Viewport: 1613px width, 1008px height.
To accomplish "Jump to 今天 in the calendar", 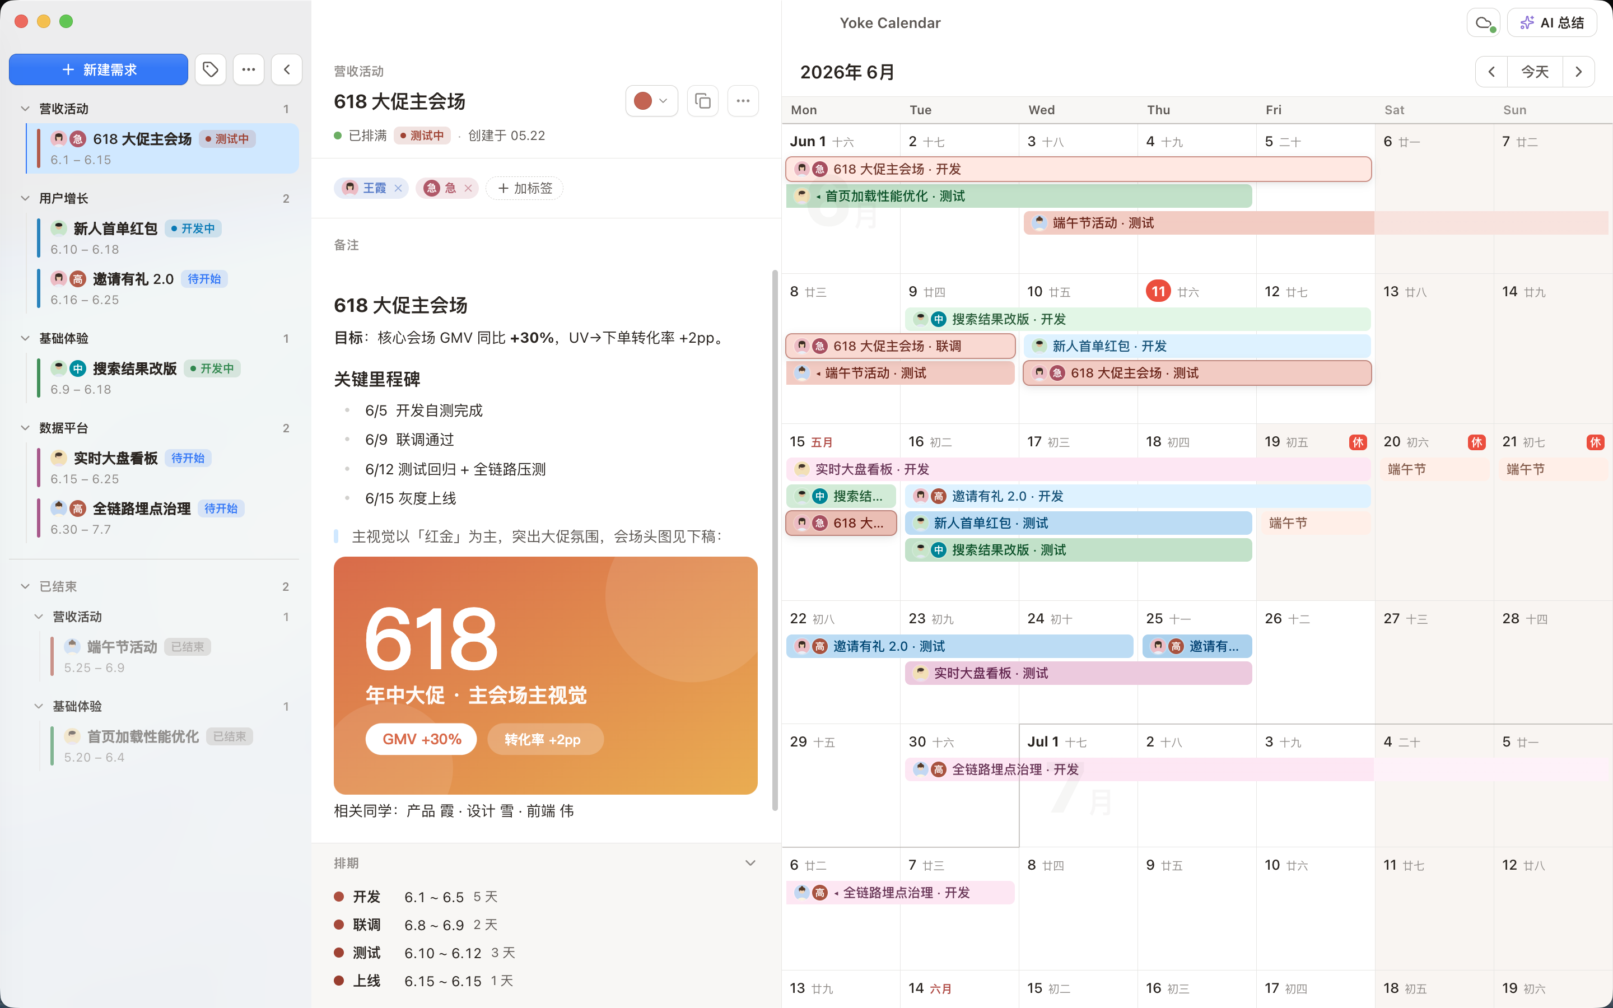I will pyautogui.click(x=1535, y=71).
